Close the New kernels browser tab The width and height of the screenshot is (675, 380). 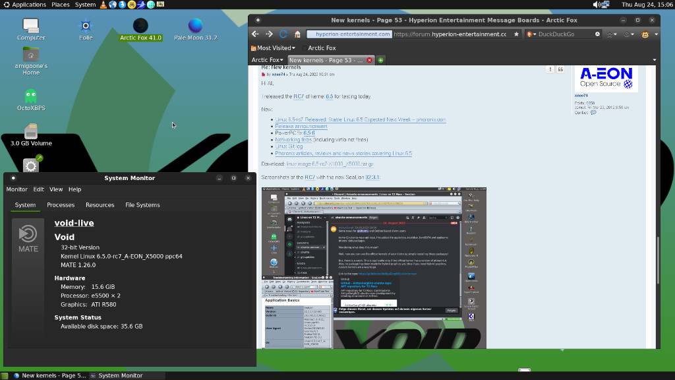[369, 60]
